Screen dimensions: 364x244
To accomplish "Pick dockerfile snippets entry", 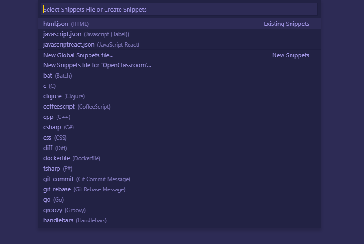I will point(72,158).
